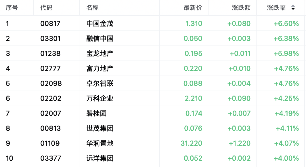Open stock 卓尔智联

pos(100,83)
